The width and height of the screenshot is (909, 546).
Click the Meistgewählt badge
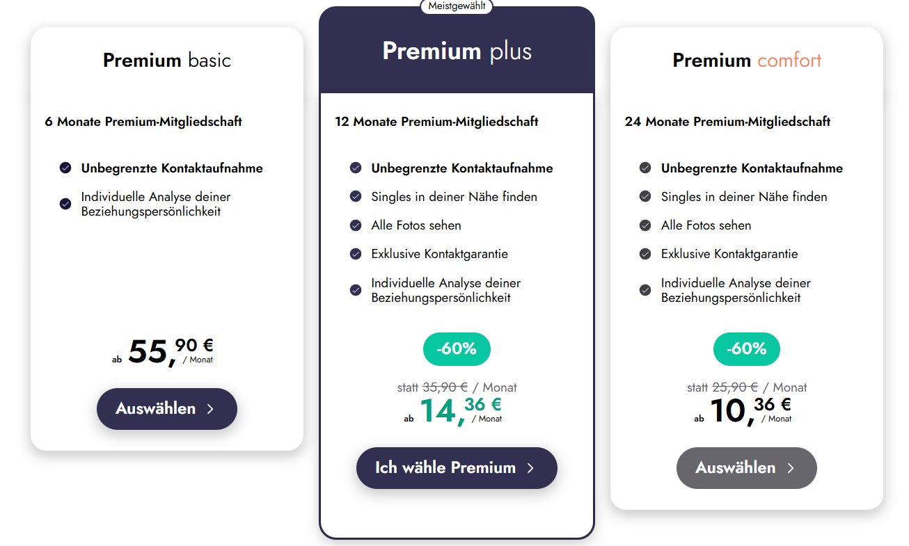click(x=457, y=6)
